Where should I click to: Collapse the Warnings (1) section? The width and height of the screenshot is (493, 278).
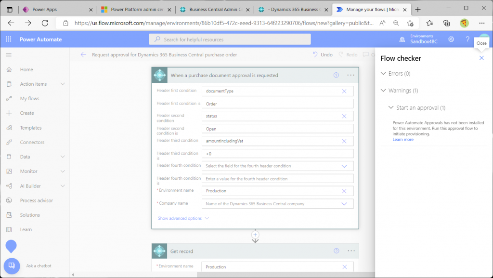coord(383,90)
